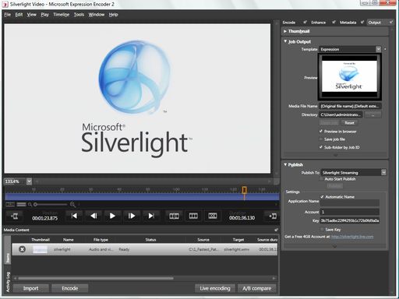Viewport: 399px width, 299px height.
Task: Click the orange playhead marker on timeline
Action: (244, 190)
